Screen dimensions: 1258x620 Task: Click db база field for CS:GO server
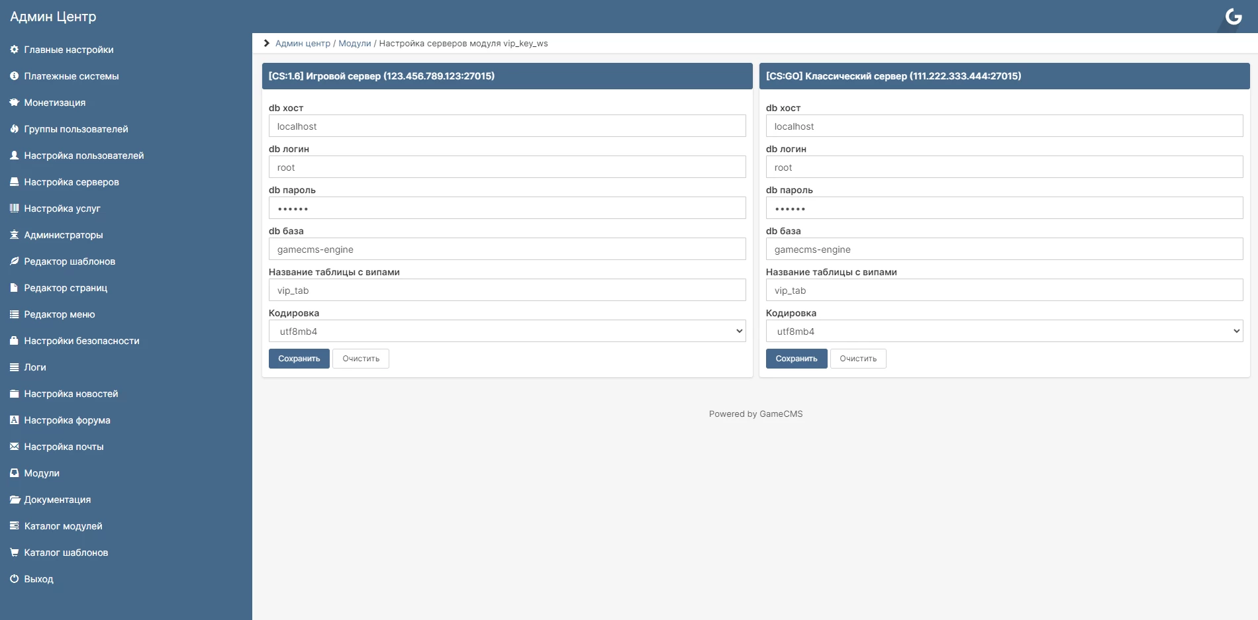tap(1004, 249)
